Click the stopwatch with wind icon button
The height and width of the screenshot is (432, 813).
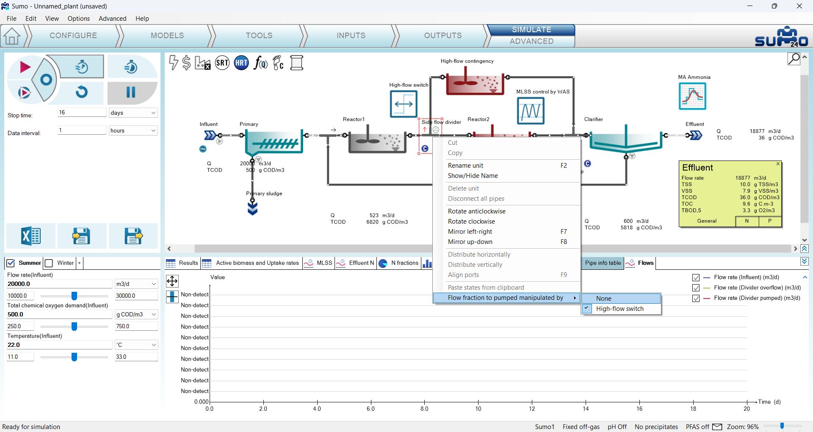click(81, 66)
